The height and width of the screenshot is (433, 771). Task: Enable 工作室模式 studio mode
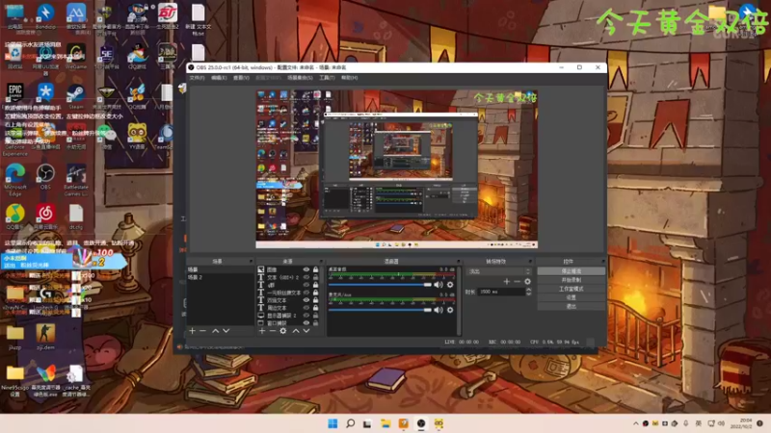571,289
